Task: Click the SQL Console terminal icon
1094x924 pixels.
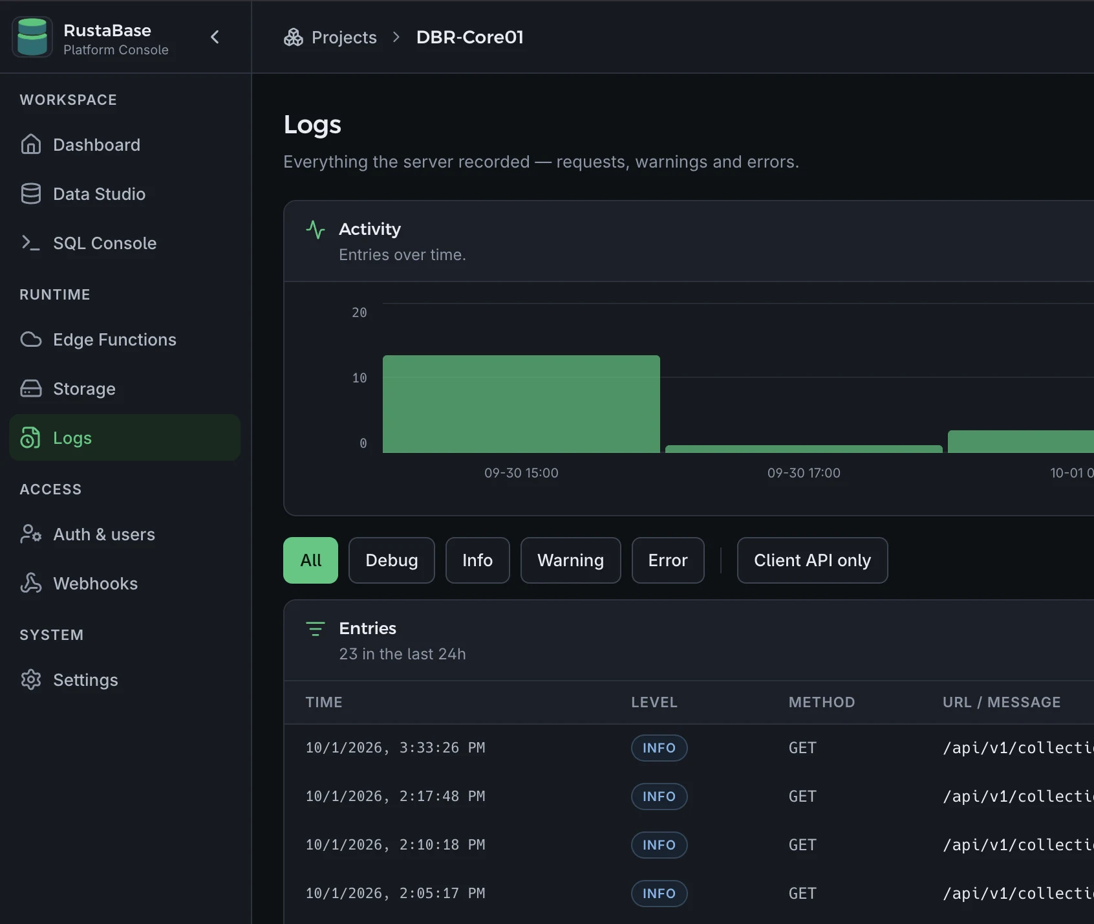Action: pyautogui.click(x=31, y=243)
